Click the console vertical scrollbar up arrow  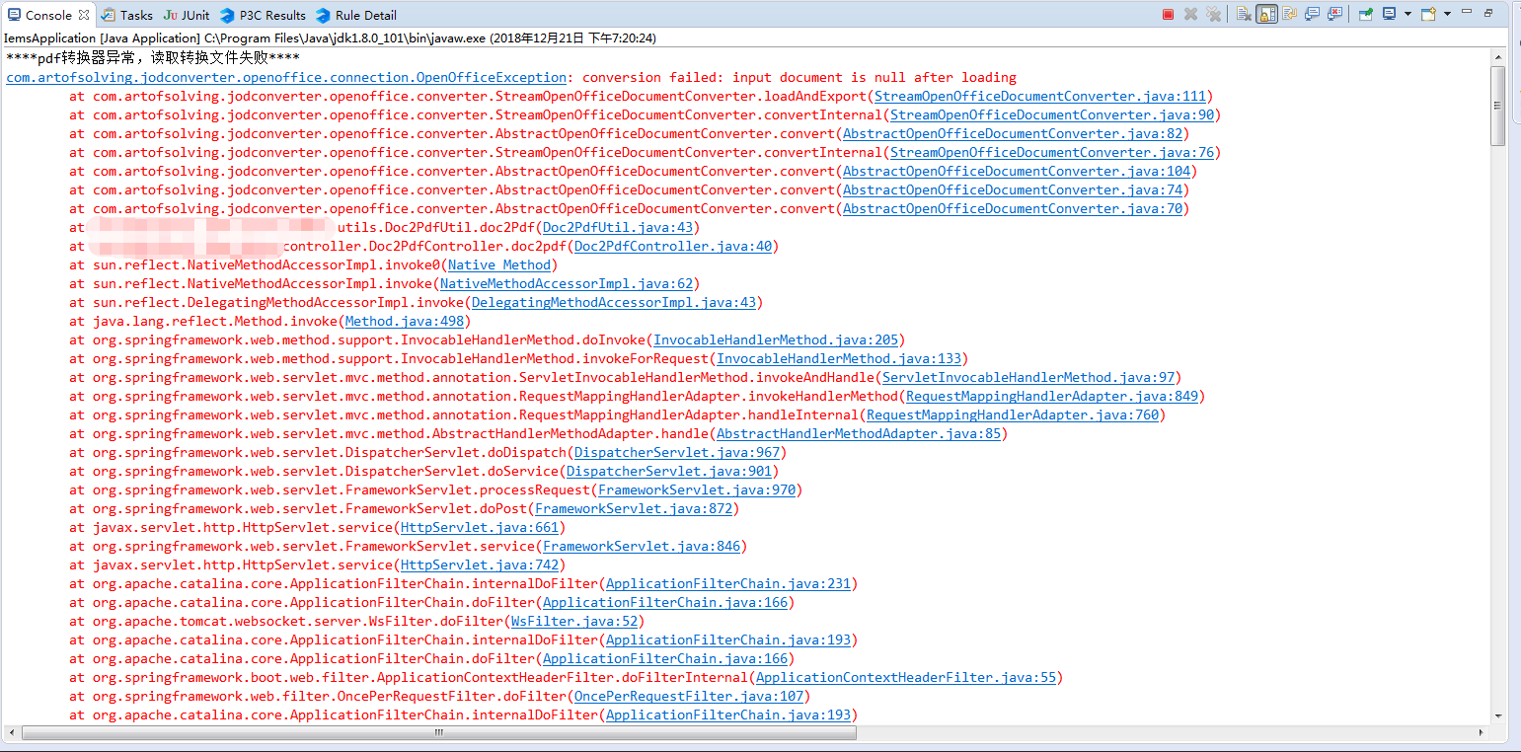point(1498,57)
